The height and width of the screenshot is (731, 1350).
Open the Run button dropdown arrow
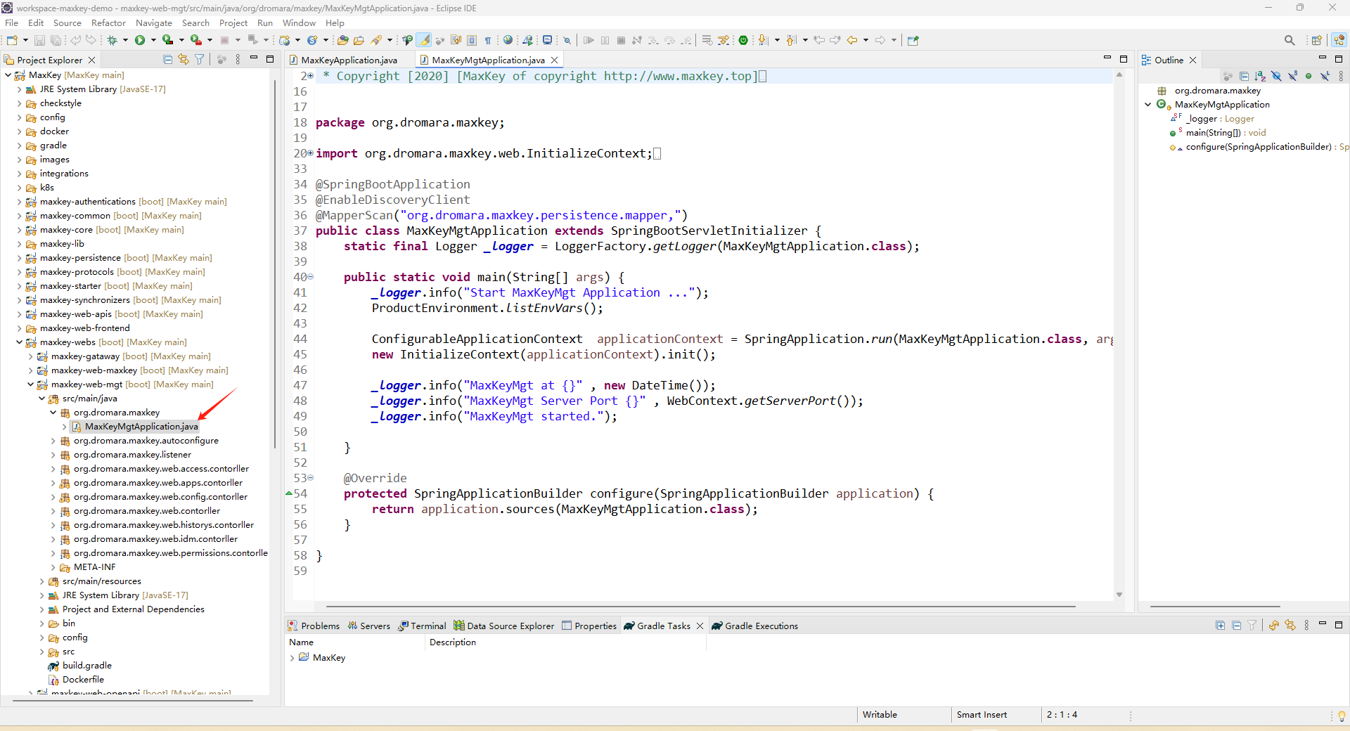pyautogui.click(x=153, y=40)
